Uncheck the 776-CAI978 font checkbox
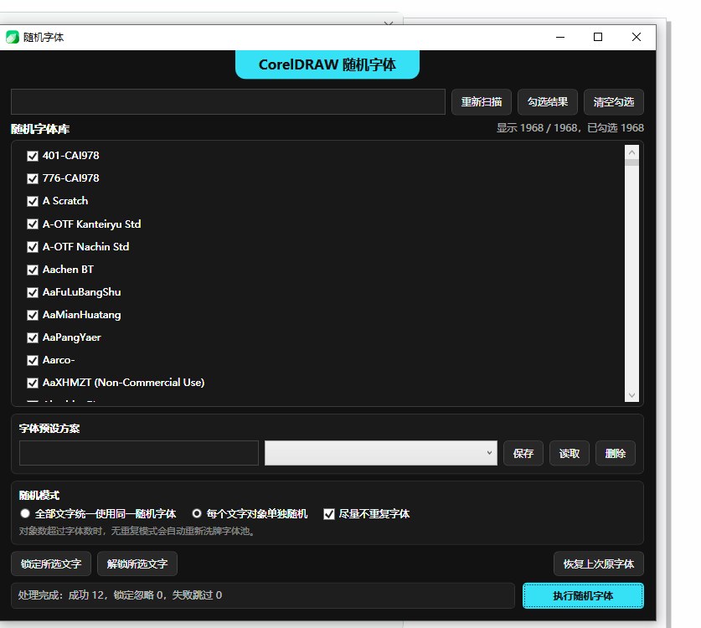701x628 pixels. click(33, 179)
